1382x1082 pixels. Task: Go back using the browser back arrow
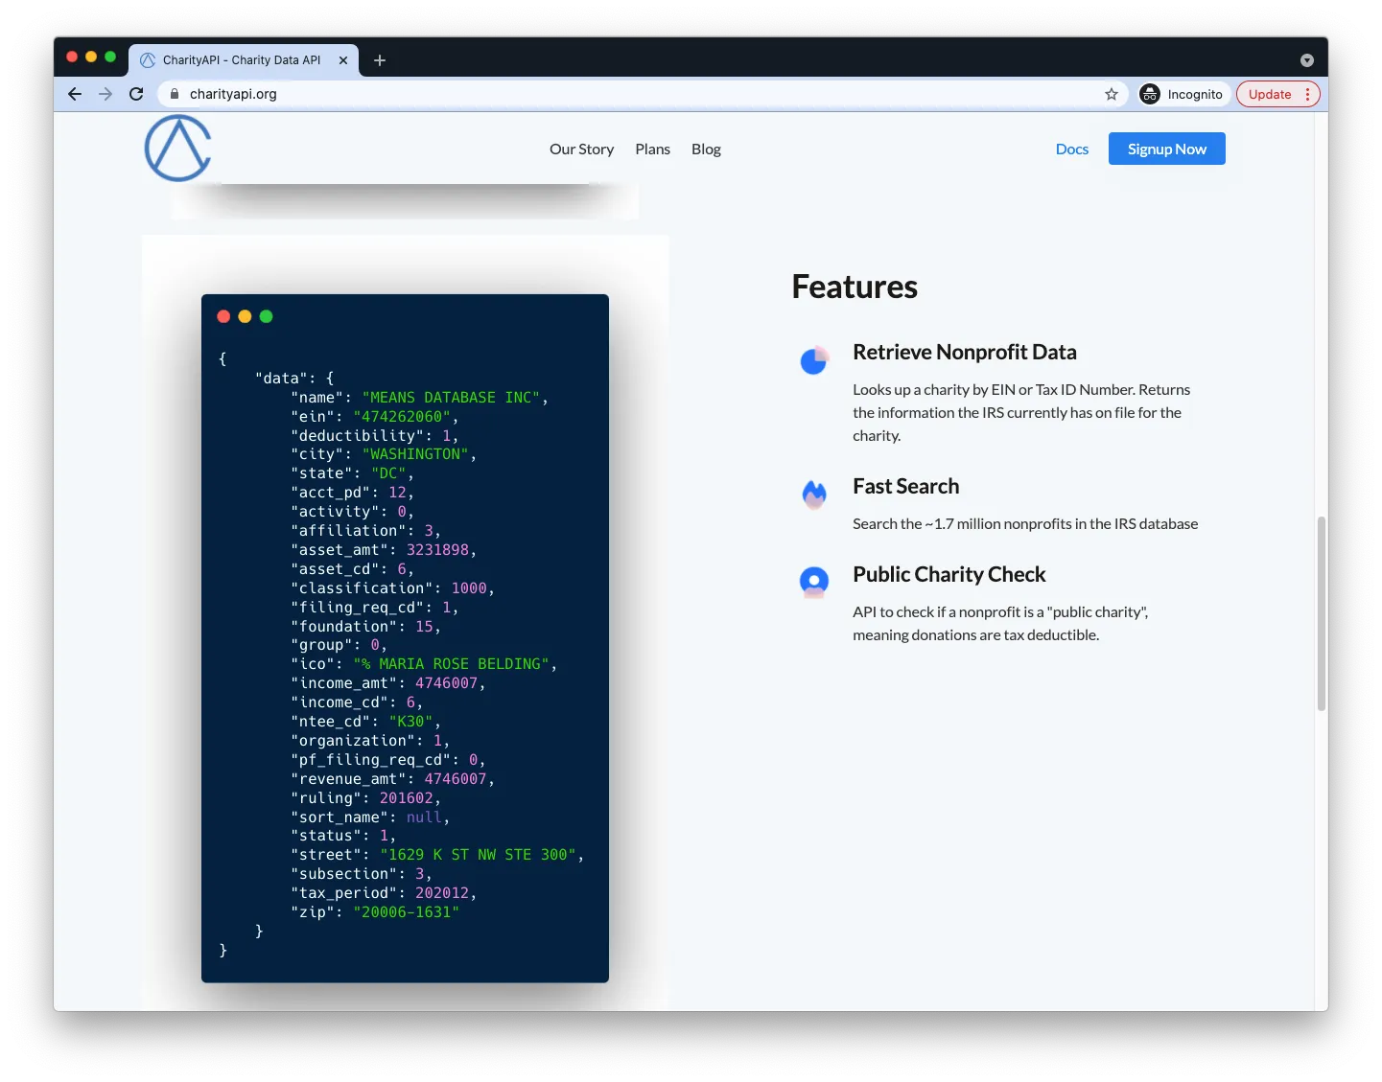(x=74, y=94)
